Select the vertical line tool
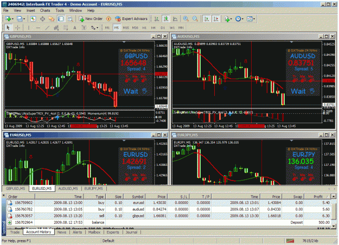 [x=29, y=28]
